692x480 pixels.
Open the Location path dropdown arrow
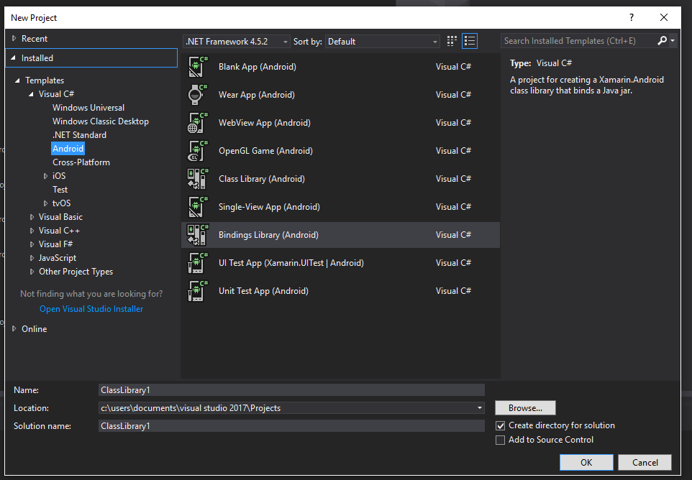click(x=479, y=408)
